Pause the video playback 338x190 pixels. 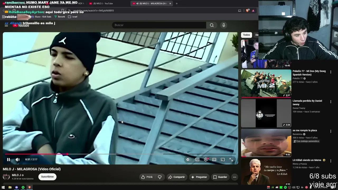pos(8,159)
